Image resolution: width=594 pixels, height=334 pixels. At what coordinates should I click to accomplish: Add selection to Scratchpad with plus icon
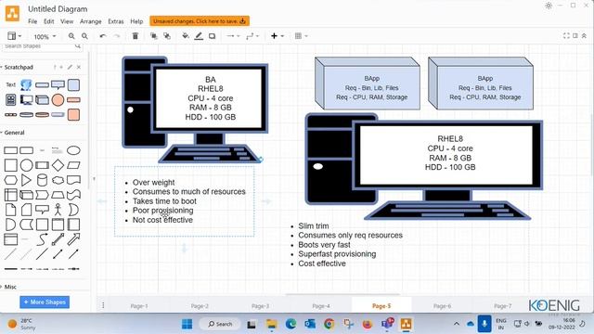(62, 67)
